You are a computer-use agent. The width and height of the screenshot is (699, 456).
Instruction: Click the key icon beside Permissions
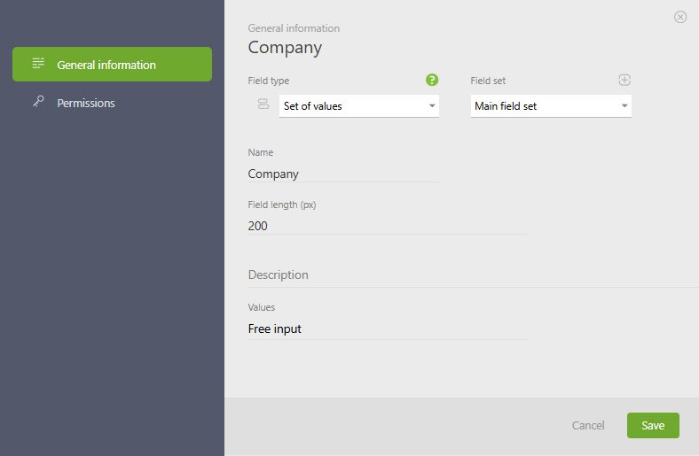[x=38, y=103]
